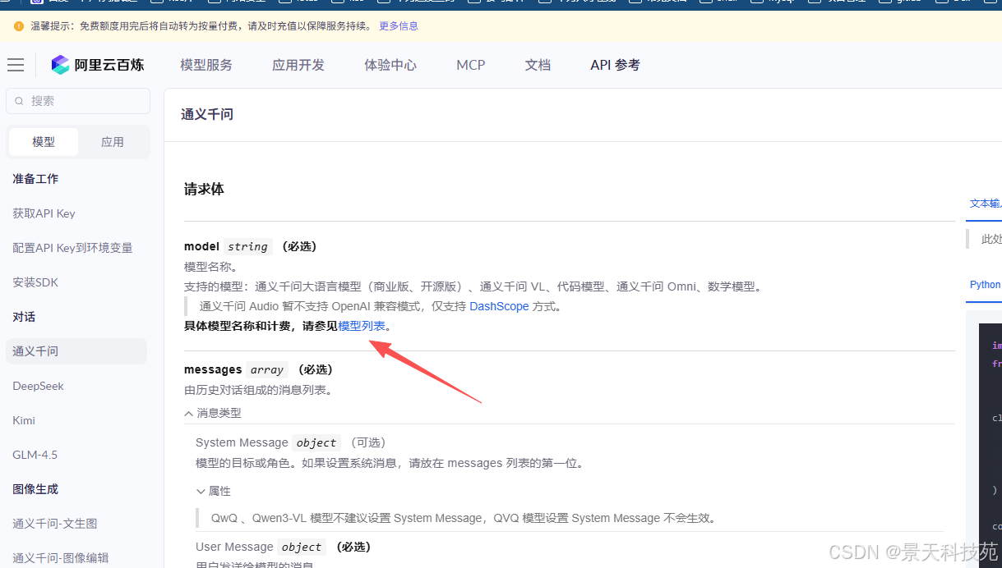The image size is (1002, 568).
Task: Open 获取API Key in the sidebar
Action: click(x=44, y=213)
